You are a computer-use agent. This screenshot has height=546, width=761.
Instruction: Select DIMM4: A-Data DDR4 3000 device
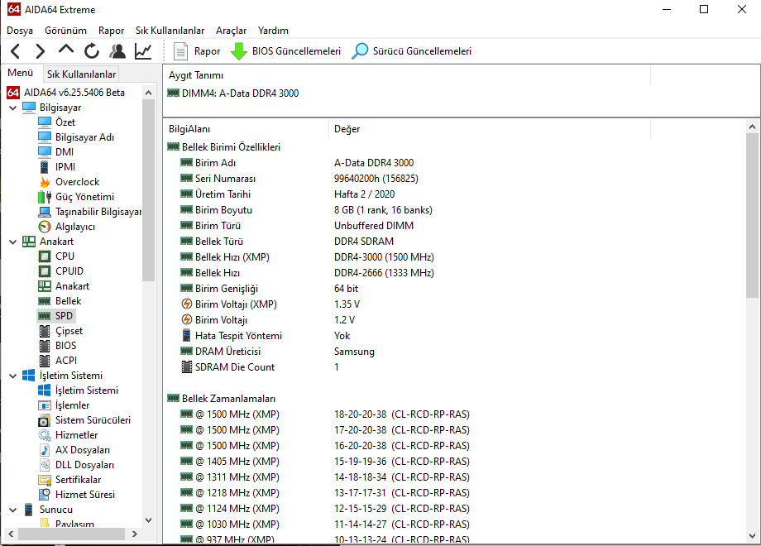pos(233,93)
